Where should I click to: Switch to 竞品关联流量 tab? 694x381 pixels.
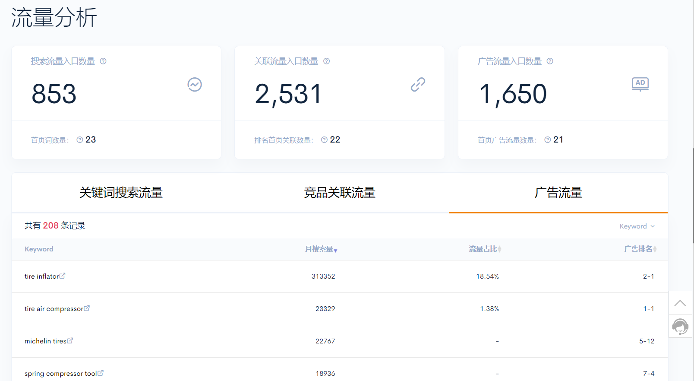340,193
